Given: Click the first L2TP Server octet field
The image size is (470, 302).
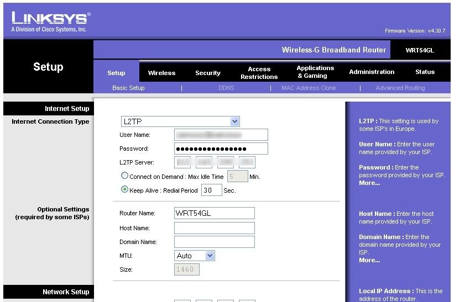Looking at the screenshot, I should pyautogui.click(x=182, y=162).
